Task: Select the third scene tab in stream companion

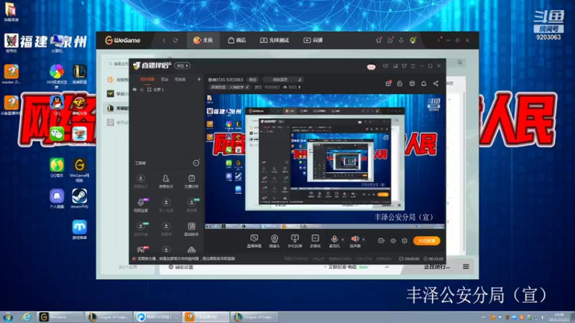Action: (x=180, y=80)
